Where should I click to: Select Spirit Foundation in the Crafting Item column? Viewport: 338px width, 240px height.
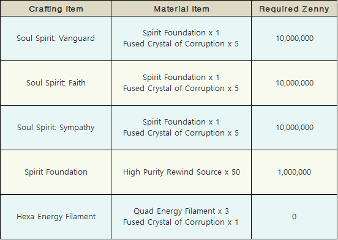pos(56,172)
